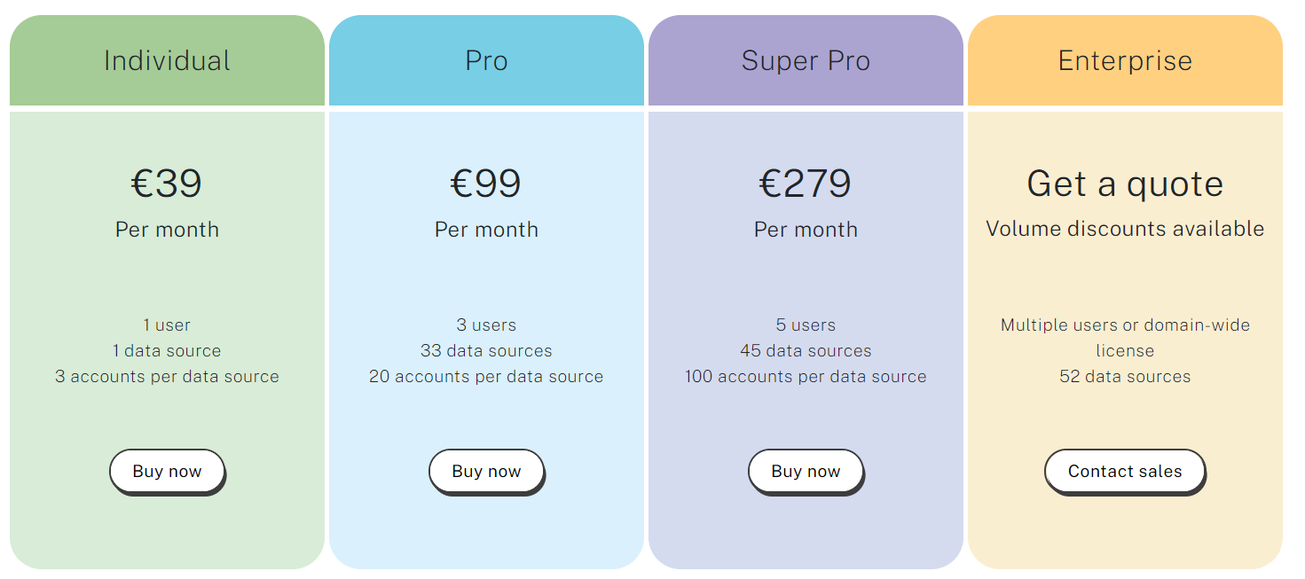Click 52 data sources in Enterprise
The width and height of the screenshot is (1305, 579).
[x=1125, y=377]
